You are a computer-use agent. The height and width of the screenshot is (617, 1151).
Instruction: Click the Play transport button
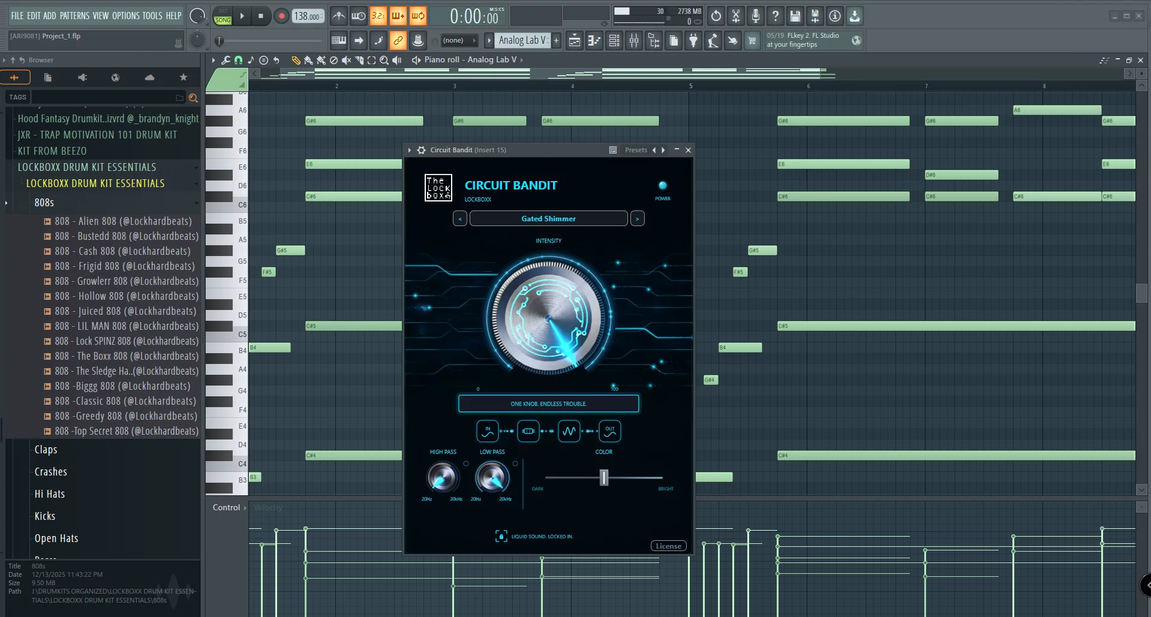(x=242, y=16)
